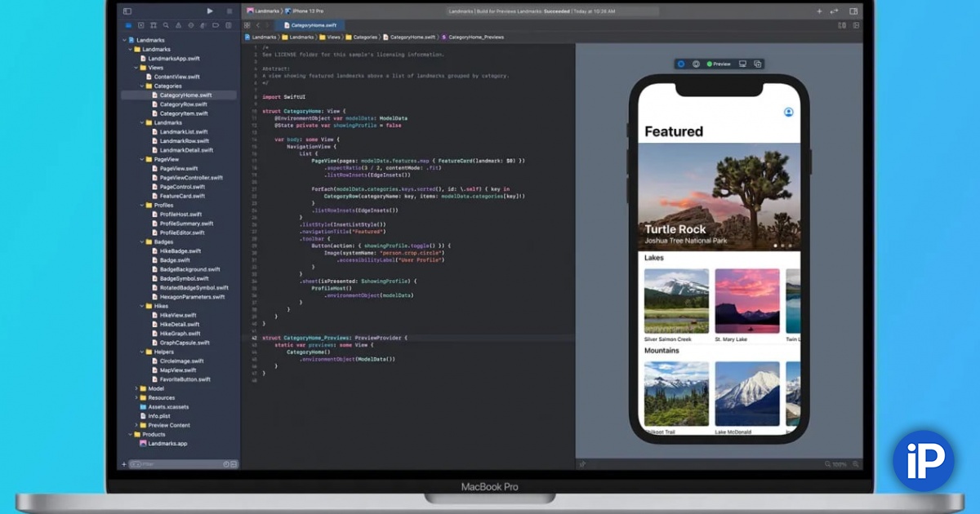Click the profile icon in preview
Image resolution: width=980 pixels, height=514 pixels.
pyautogui.click(x=788, y=113)
